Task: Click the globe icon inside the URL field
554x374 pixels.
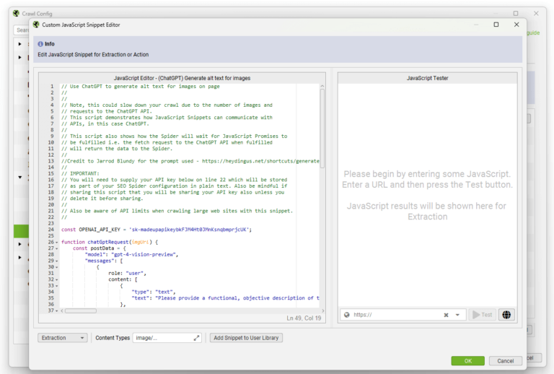Action: [x=346, y=315]
